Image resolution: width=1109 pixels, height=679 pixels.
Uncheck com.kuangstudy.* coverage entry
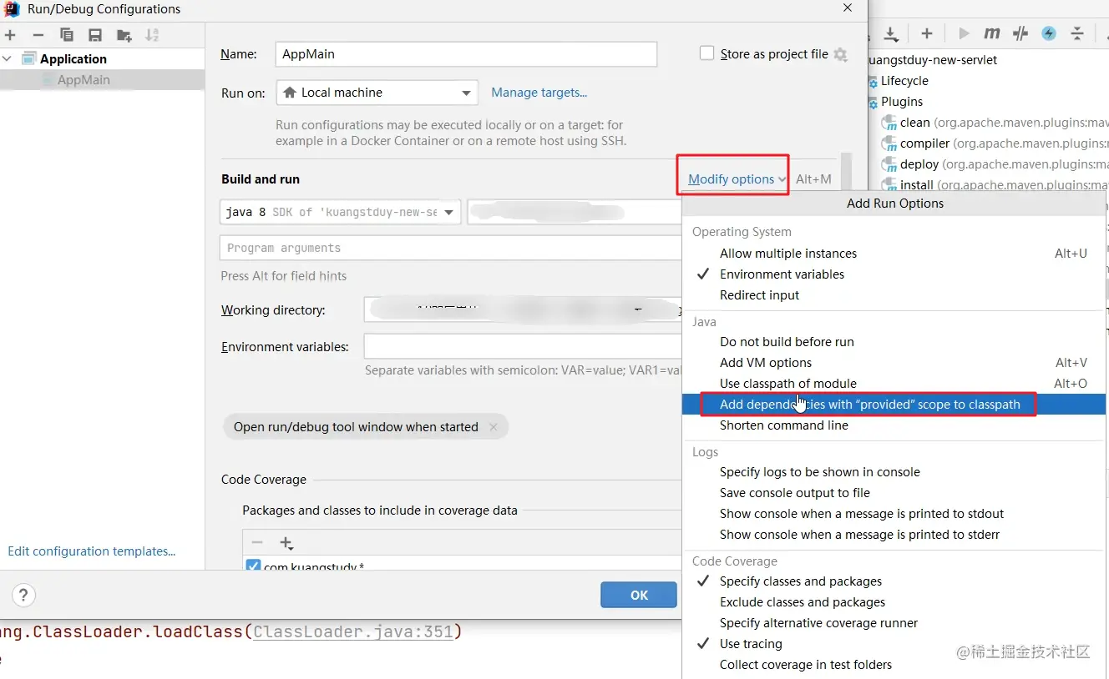click(254, 566)
